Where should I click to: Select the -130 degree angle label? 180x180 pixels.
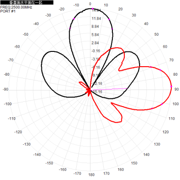[x=27, y=144]
